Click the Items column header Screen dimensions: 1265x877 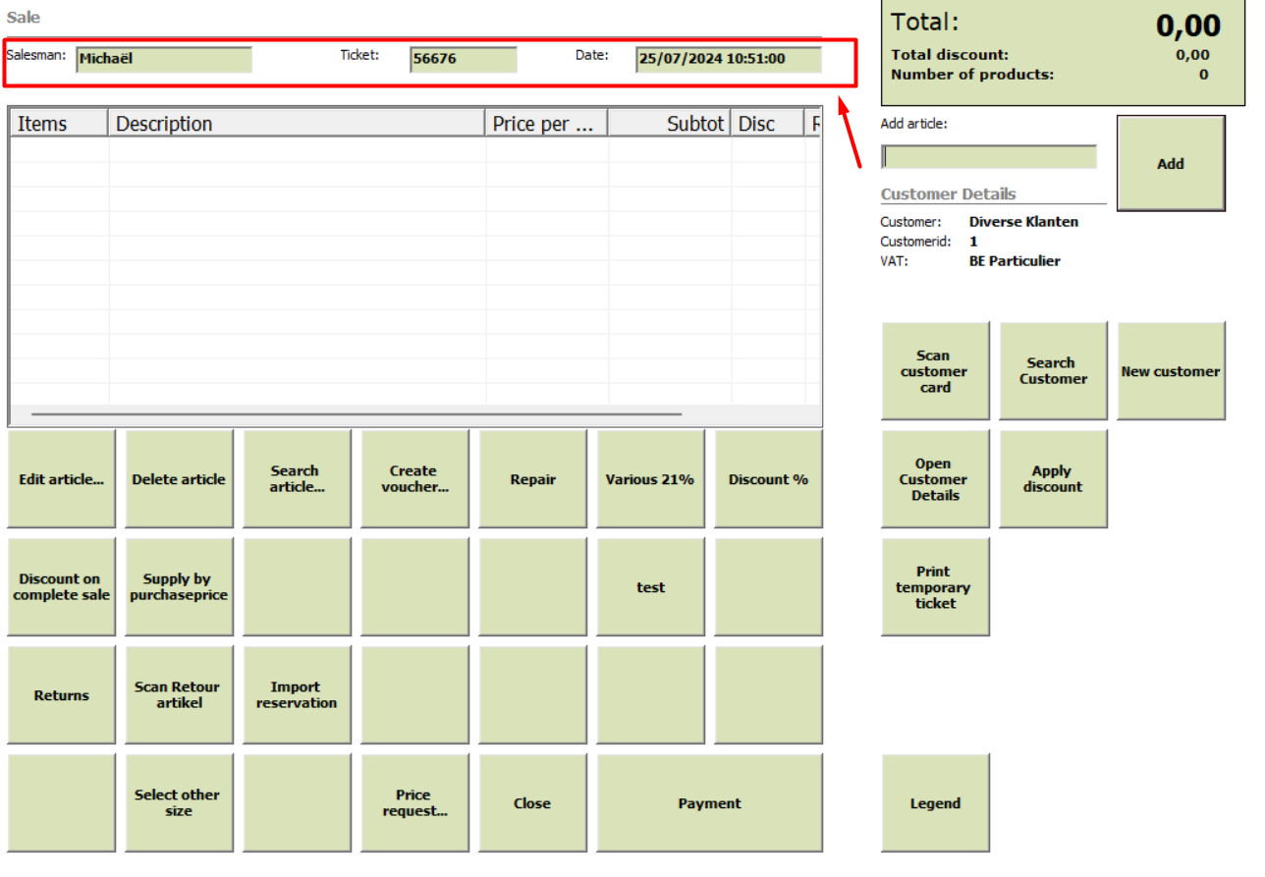(59, 124)
